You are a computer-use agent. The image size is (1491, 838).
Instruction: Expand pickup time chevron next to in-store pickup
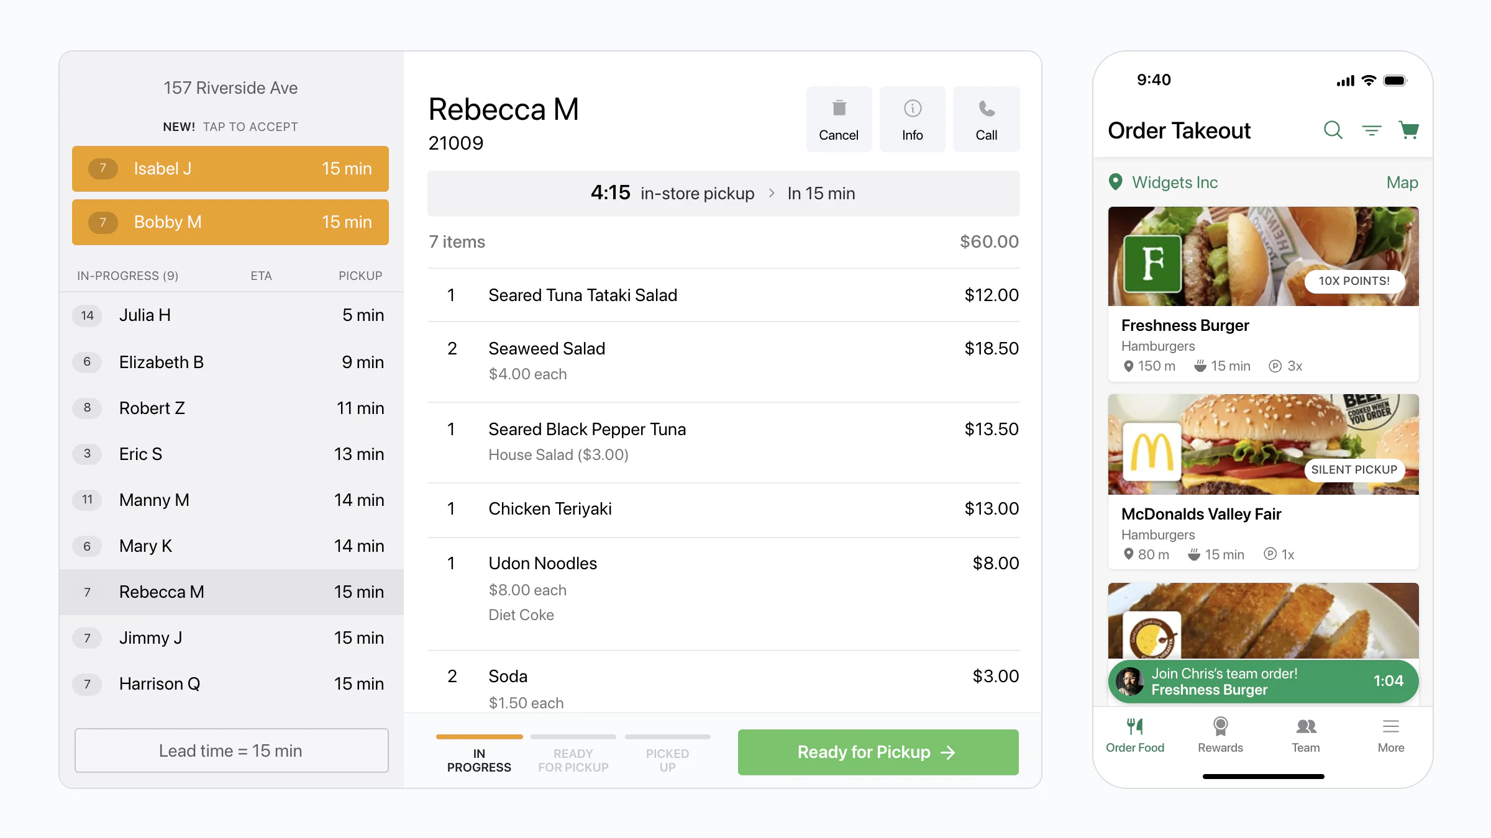[x=772, y=193]
